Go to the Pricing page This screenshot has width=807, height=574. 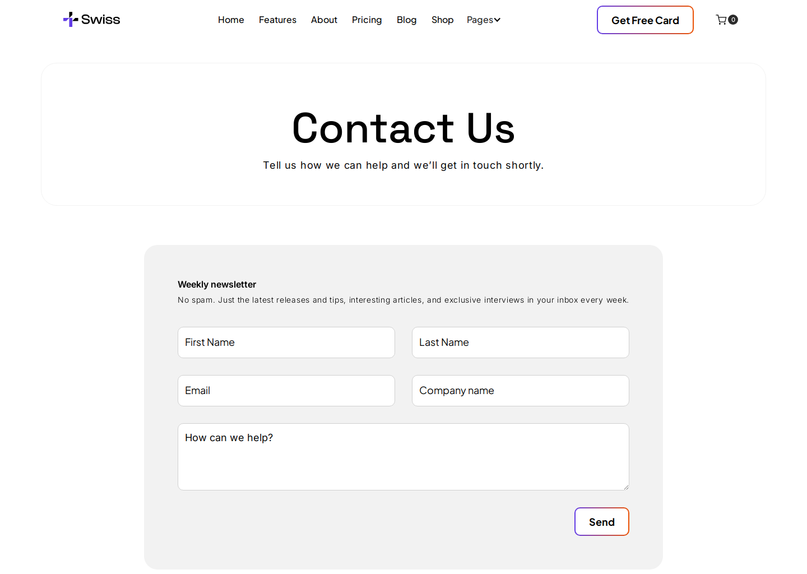(x=367, y=20)
